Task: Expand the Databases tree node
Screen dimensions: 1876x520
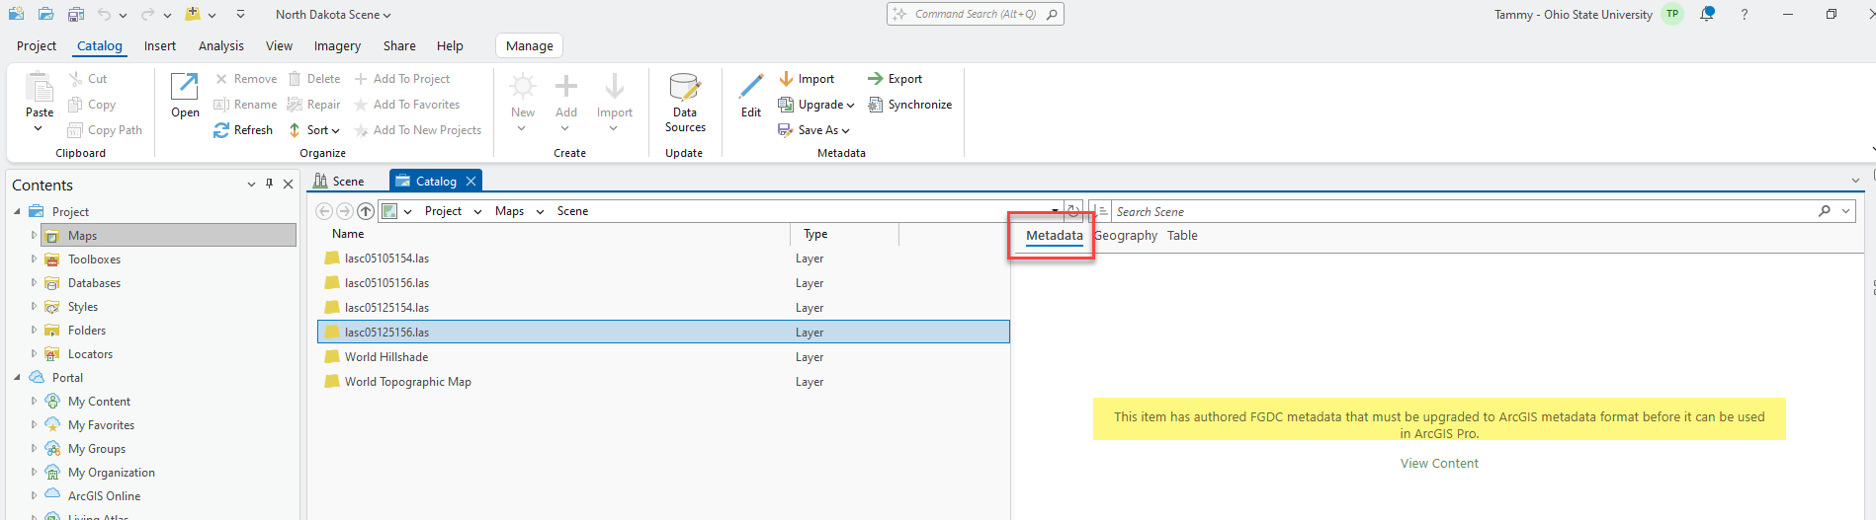Action: tap(34, 283)
